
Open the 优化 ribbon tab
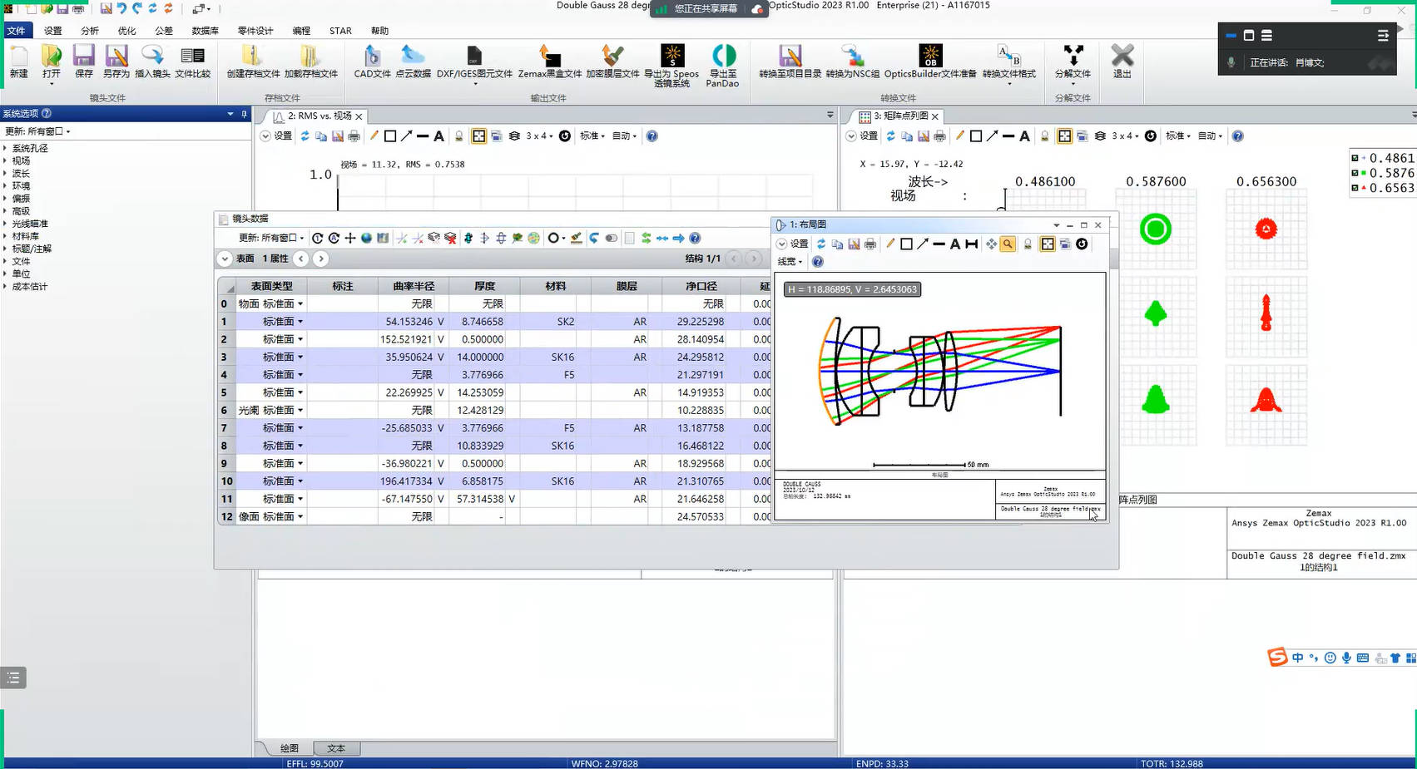click(126, 31)
